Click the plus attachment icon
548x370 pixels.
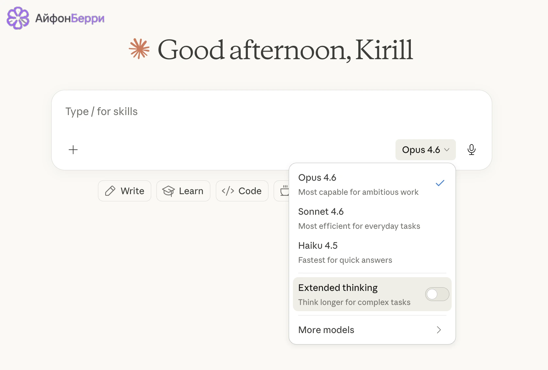pos(73,150)
